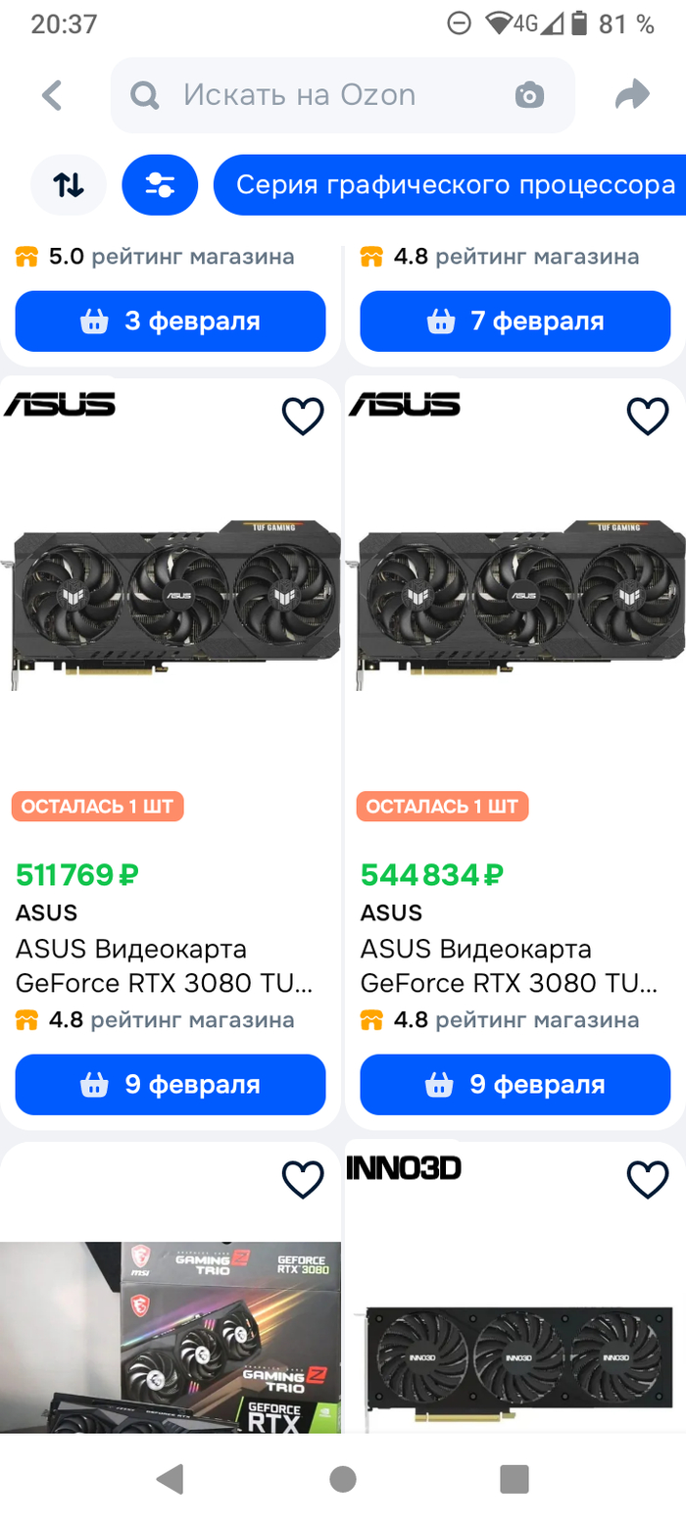This screenshot has width=686, height=1525.
Task: Add 544834 ₽ ASUS card to cart
Action: coord(515,1084)
